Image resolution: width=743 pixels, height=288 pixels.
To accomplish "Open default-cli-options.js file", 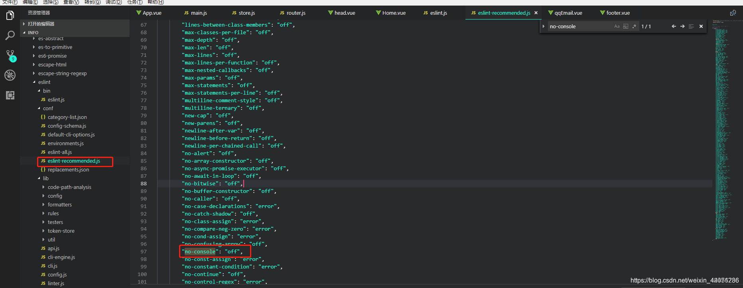I will (71, 134).
